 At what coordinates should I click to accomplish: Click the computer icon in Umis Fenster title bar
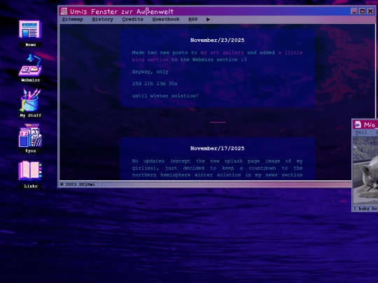point(64,11)
